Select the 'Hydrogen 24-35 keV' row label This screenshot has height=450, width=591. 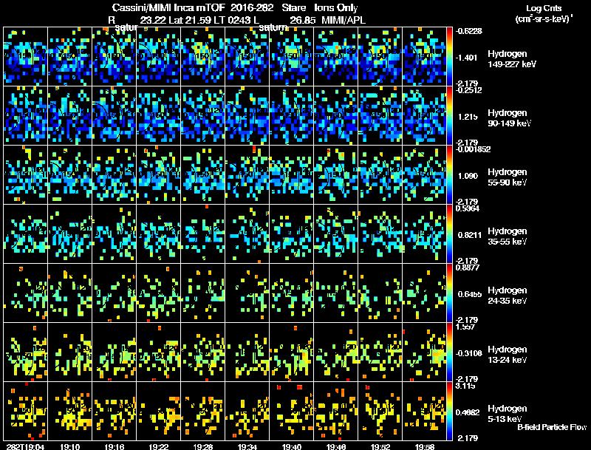click(x=508, y=296)
